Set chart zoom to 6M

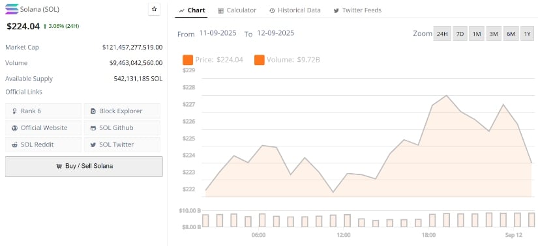coord(511,34)
